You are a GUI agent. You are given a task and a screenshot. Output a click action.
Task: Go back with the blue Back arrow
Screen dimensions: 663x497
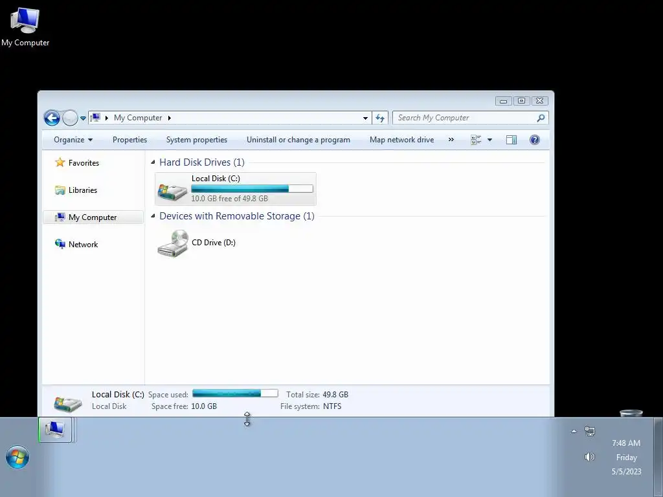pyautogui.click(x=52, y=118)
